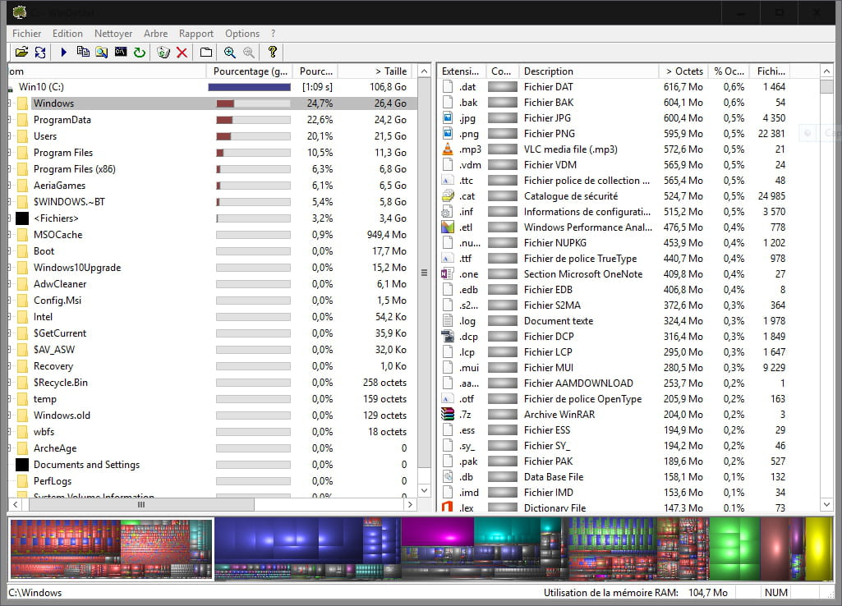Click the Explorer here toolbar icon
Viewport: 842px width, 606px height.
(x=102, y=52)
